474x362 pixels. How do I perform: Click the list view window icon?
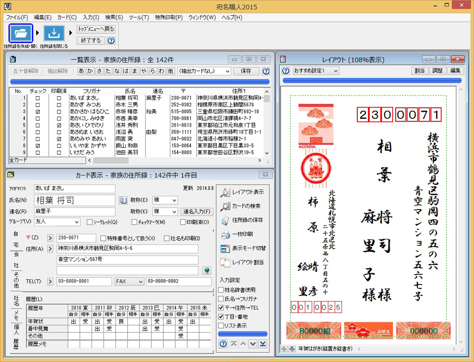[x=13, y=59]
